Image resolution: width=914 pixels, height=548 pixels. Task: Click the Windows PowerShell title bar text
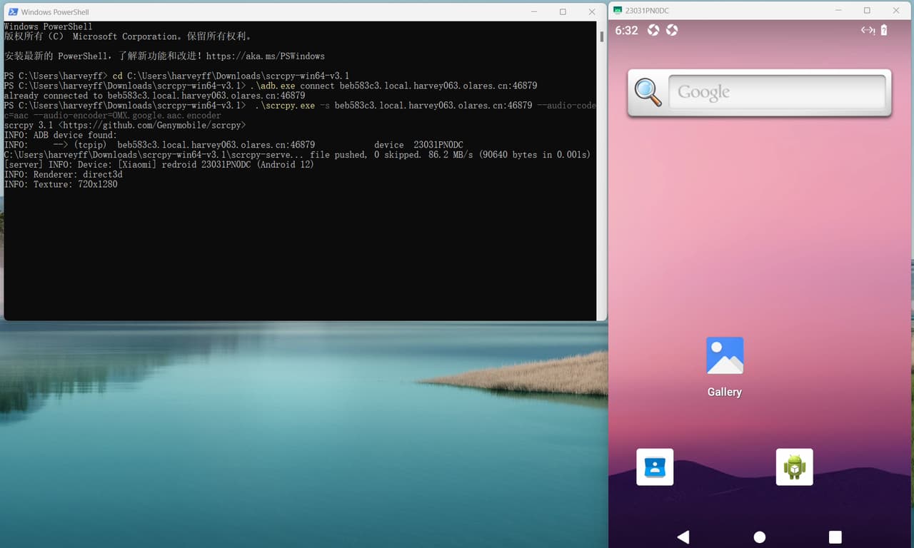(55, 12)
